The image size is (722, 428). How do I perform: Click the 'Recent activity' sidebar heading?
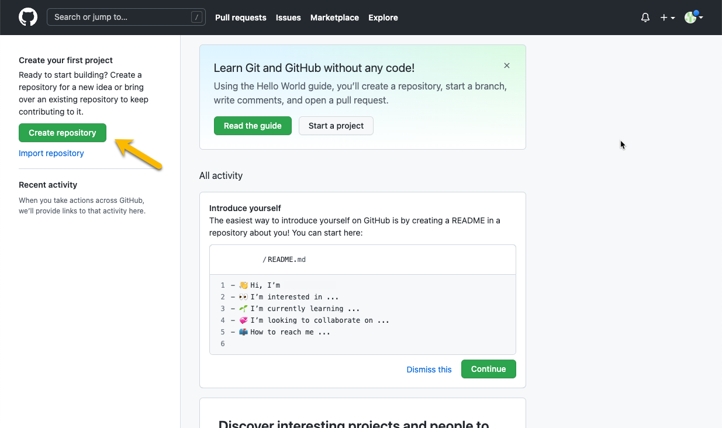48,185
